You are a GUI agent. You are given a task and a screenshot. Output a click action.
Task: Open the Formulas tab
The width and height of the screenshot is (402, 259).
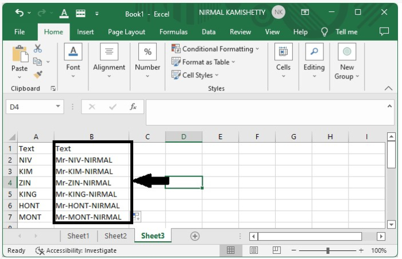click(x=173, y=32)
